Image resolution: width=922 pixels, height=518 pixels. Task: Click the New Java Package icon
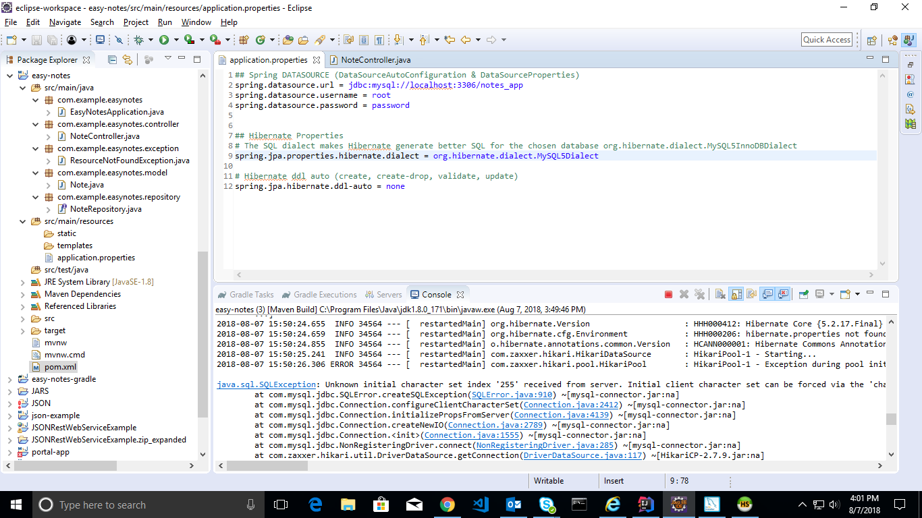(244, 40)
